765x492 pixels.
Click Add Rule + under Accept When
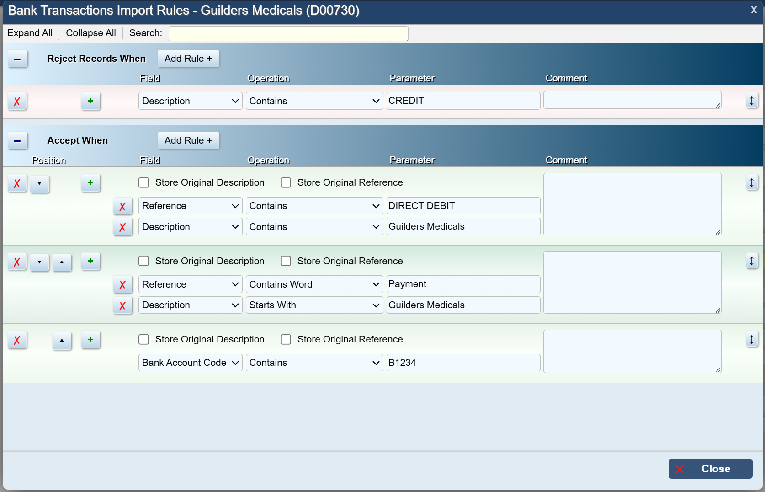[188, 140]
